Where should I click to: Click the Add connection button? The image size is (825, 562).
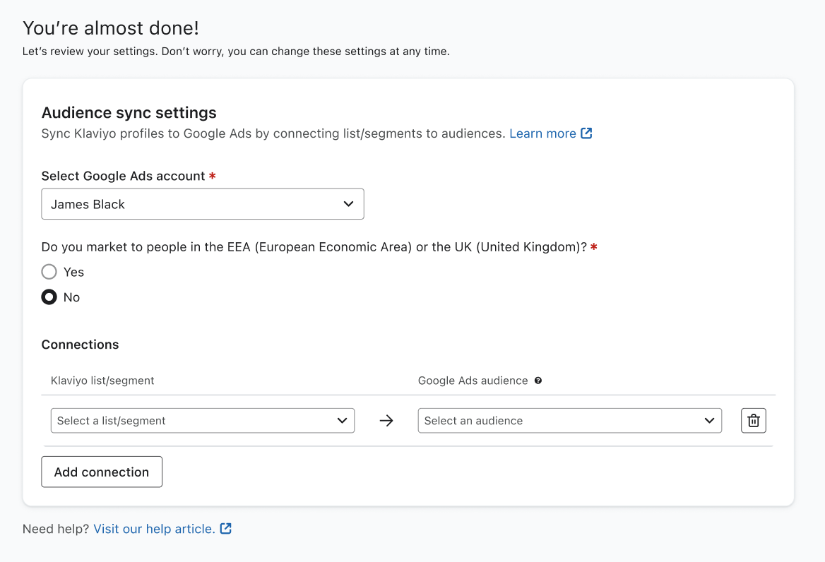[x=102, y=472]
